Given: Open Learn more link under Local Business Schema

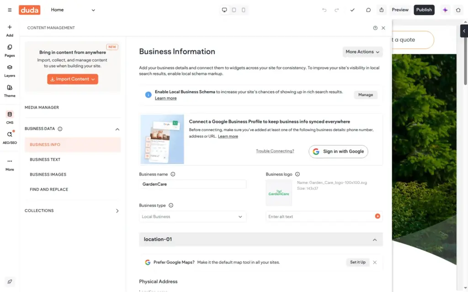Looking at the screenshot, I should click(x=165, y=98).
